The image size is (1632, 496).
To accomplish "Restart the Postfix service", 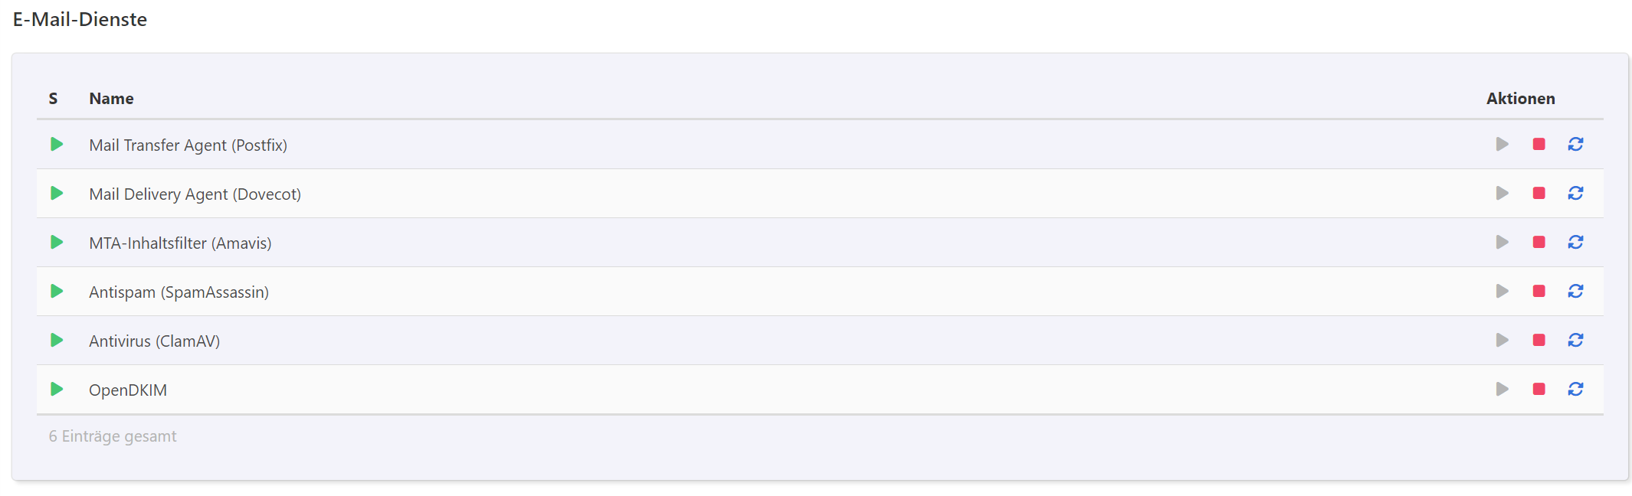I will 1575,145.
